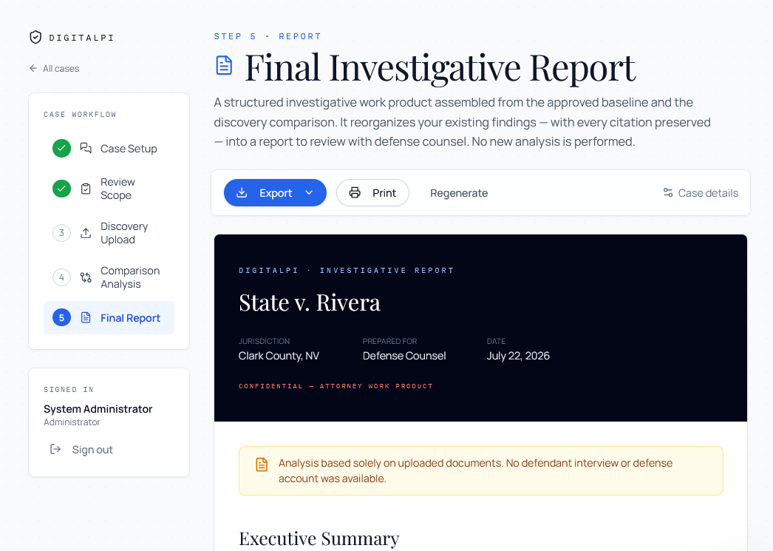This screenshot has width=773, height=551.
Task: Click the State v. Rivera case title
Action: 310,302
